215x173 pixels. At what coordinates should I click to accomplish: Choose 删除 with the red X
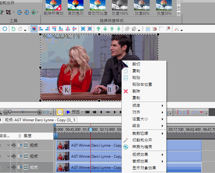[x=144, y=91]
